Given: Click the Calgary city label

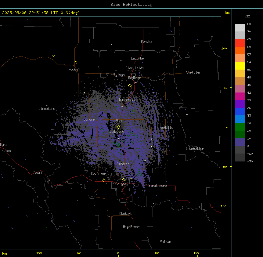Looking at the screenshot, I should pos(122,184).
